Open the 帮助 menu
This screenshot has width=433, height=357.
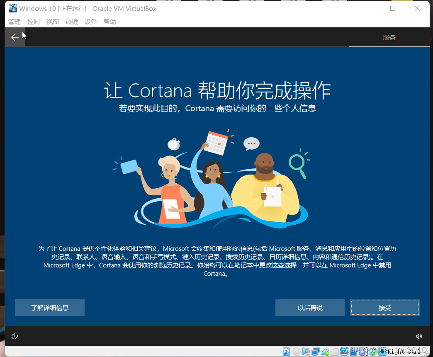tap(109, 22)
